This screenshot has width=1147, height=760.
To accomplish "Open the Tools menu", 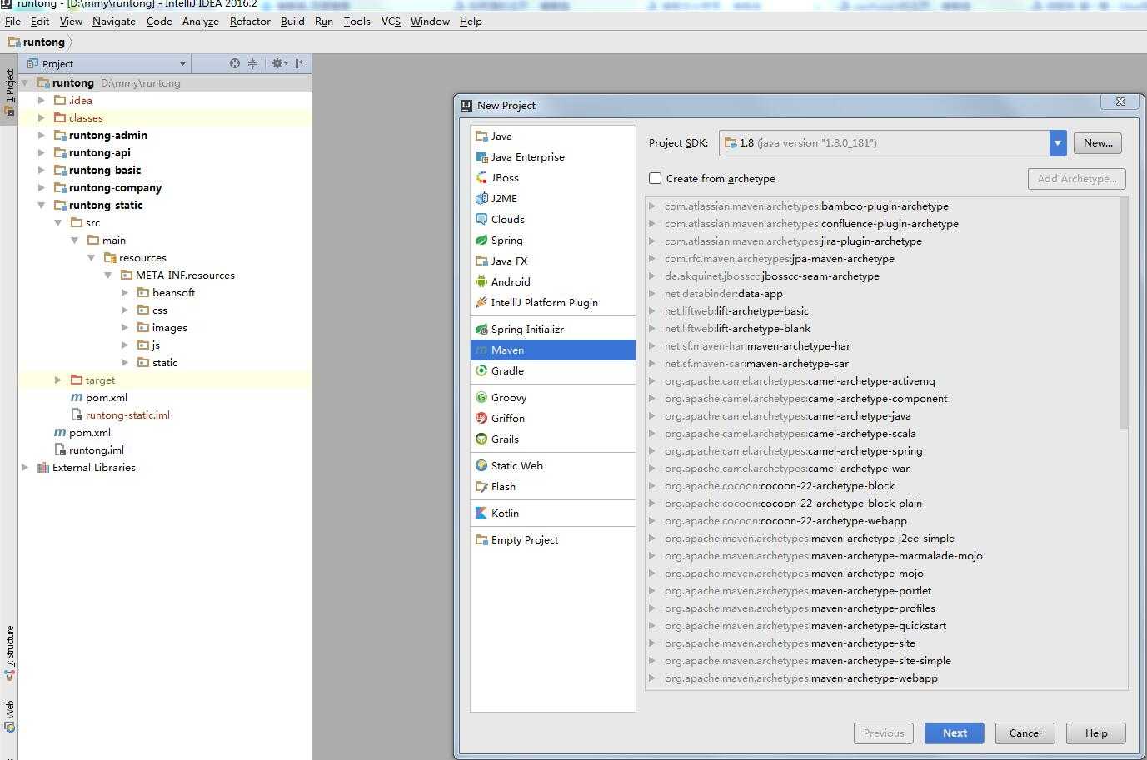I will (x=357, y=22).
